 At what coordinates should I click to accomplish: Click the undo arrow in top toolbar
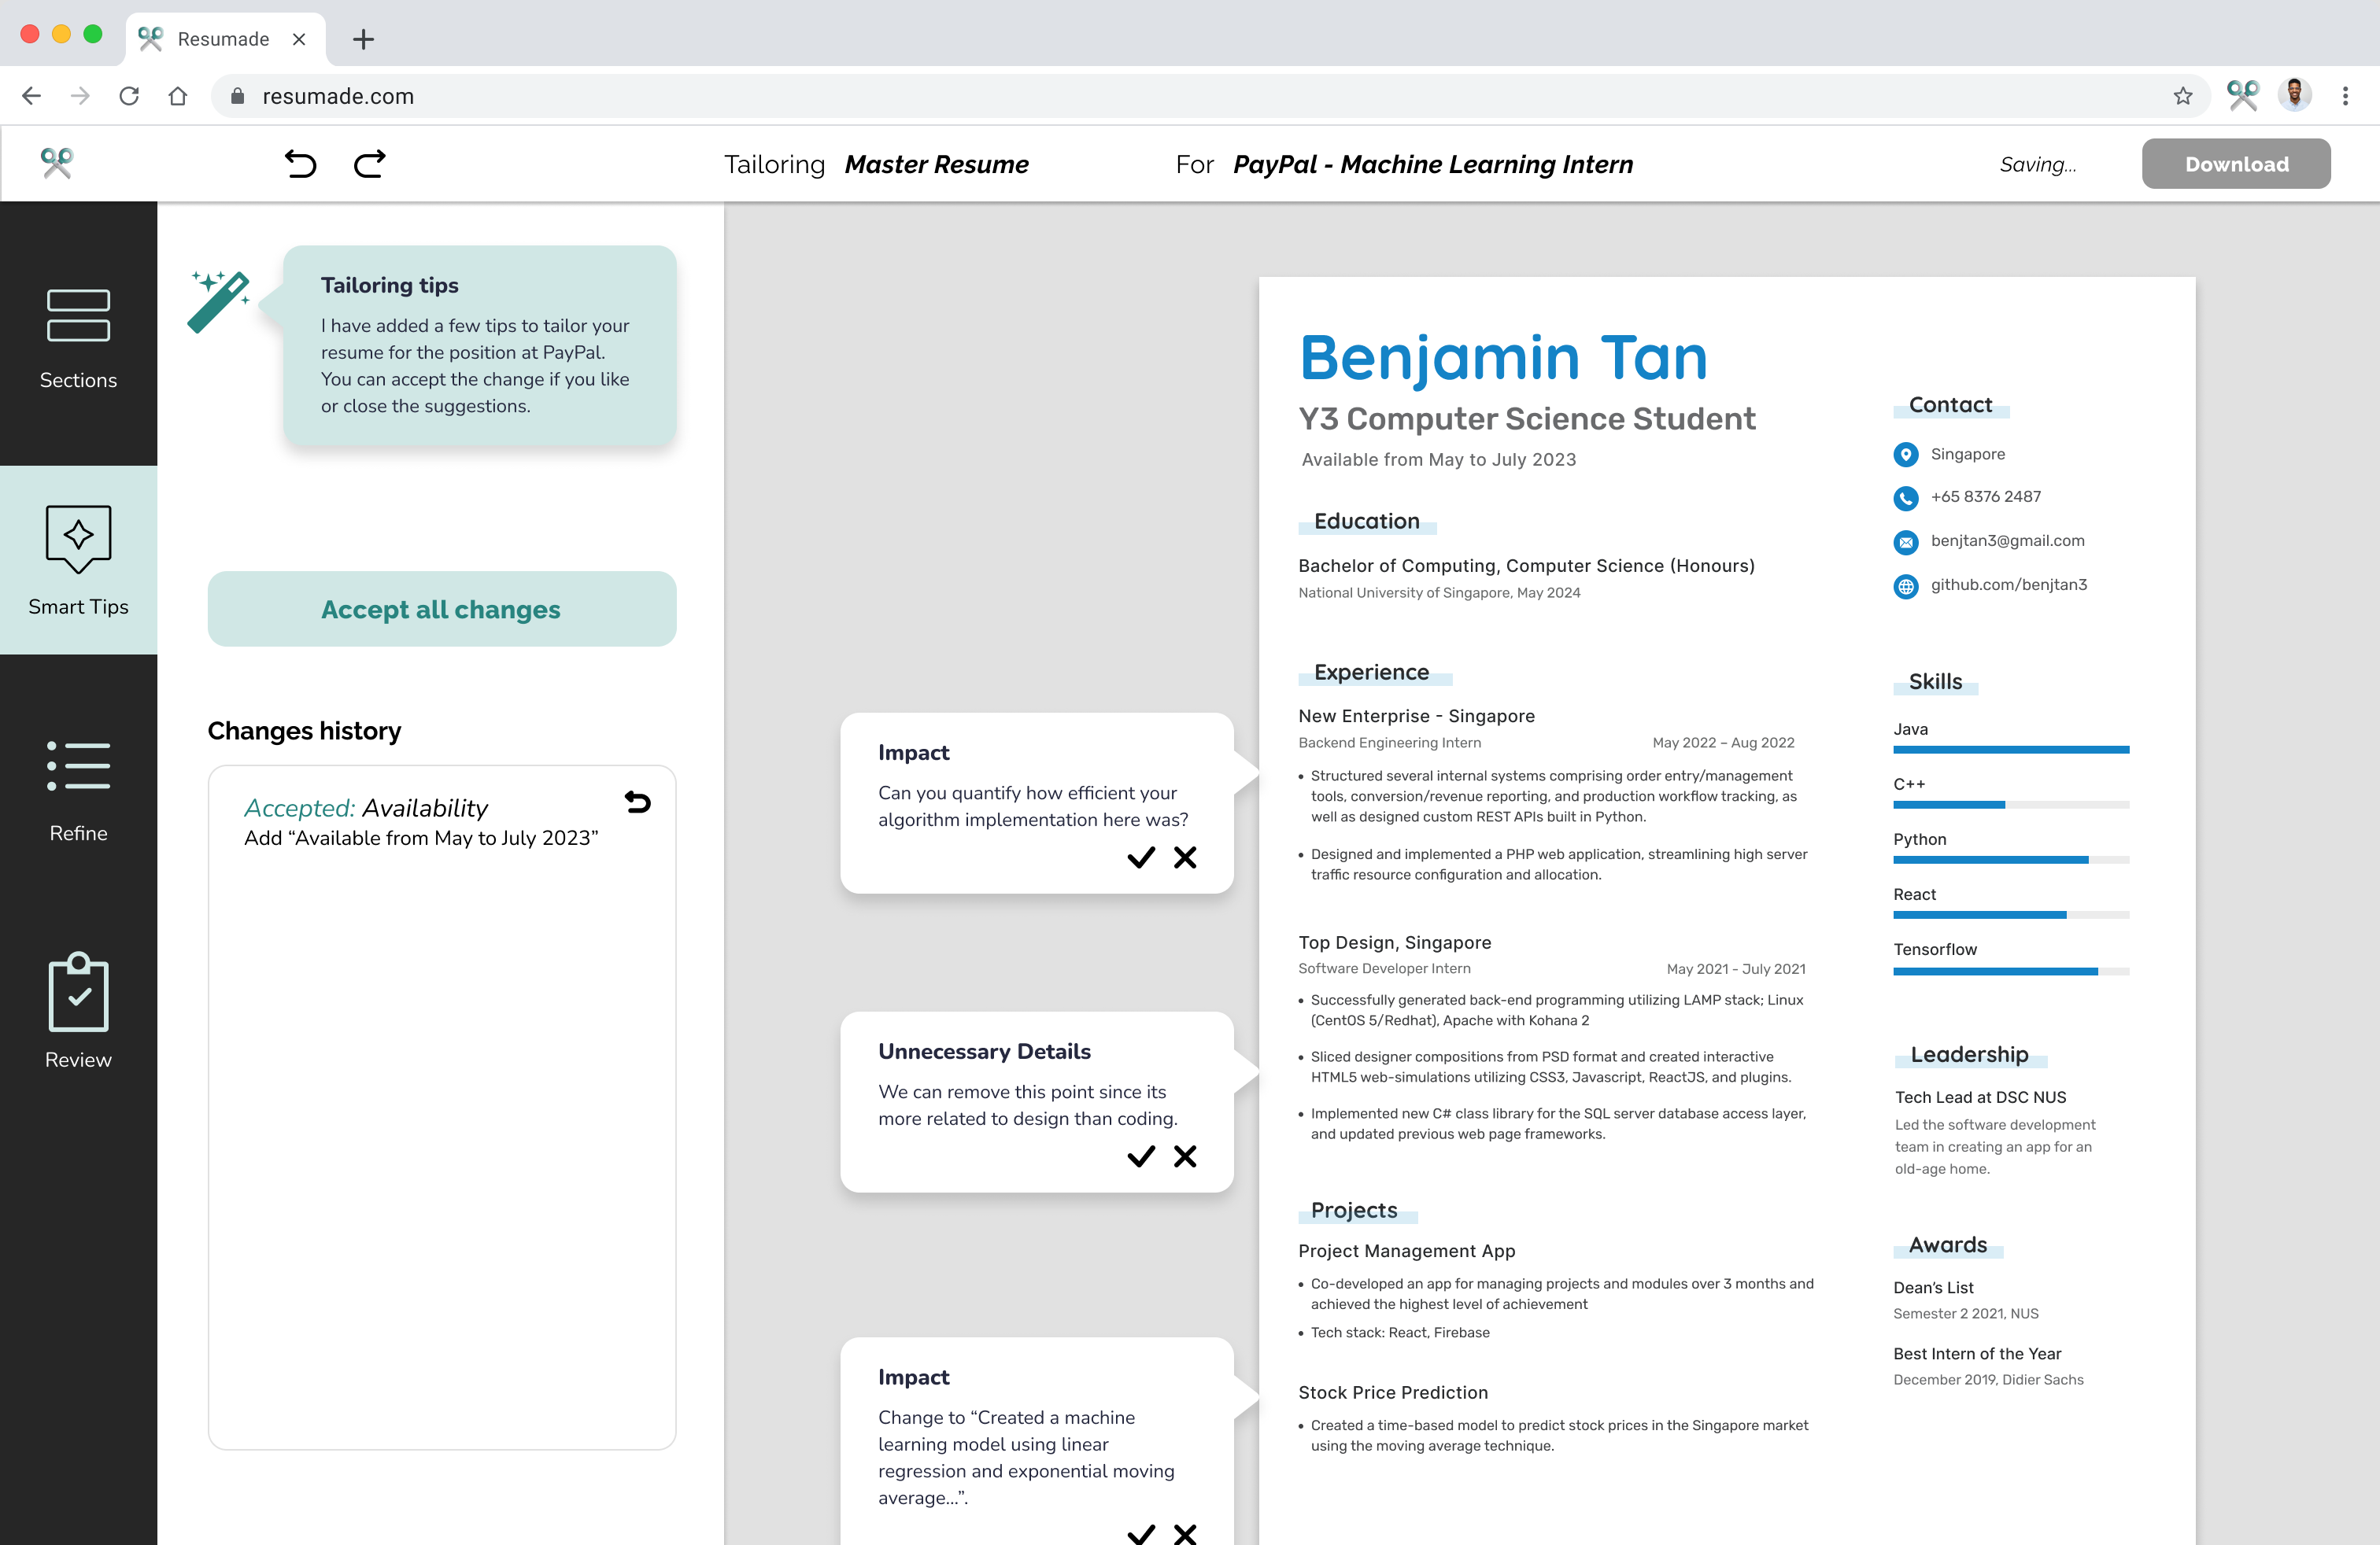coord(300,163)
